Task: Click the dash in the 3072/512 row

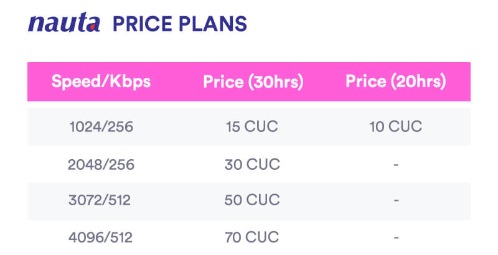Action: 396,202
